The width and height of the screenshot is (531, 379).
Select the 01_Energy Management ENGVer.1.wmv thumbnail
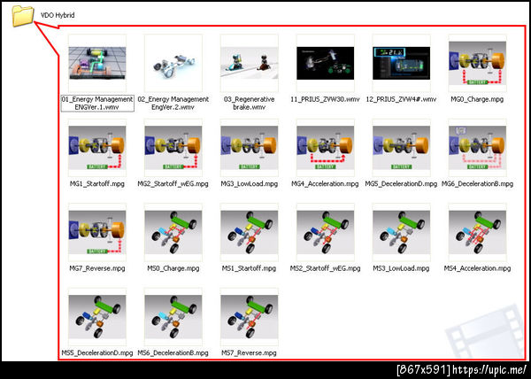pyautogui.click(x=97, y=64)
